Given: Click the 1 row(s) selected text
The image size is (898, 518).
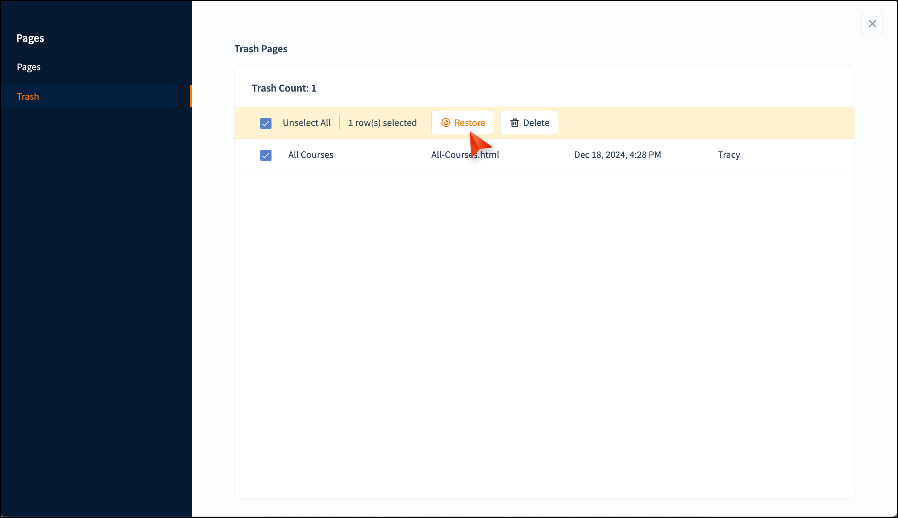Looking at the screenshot, I should [382, 123].
